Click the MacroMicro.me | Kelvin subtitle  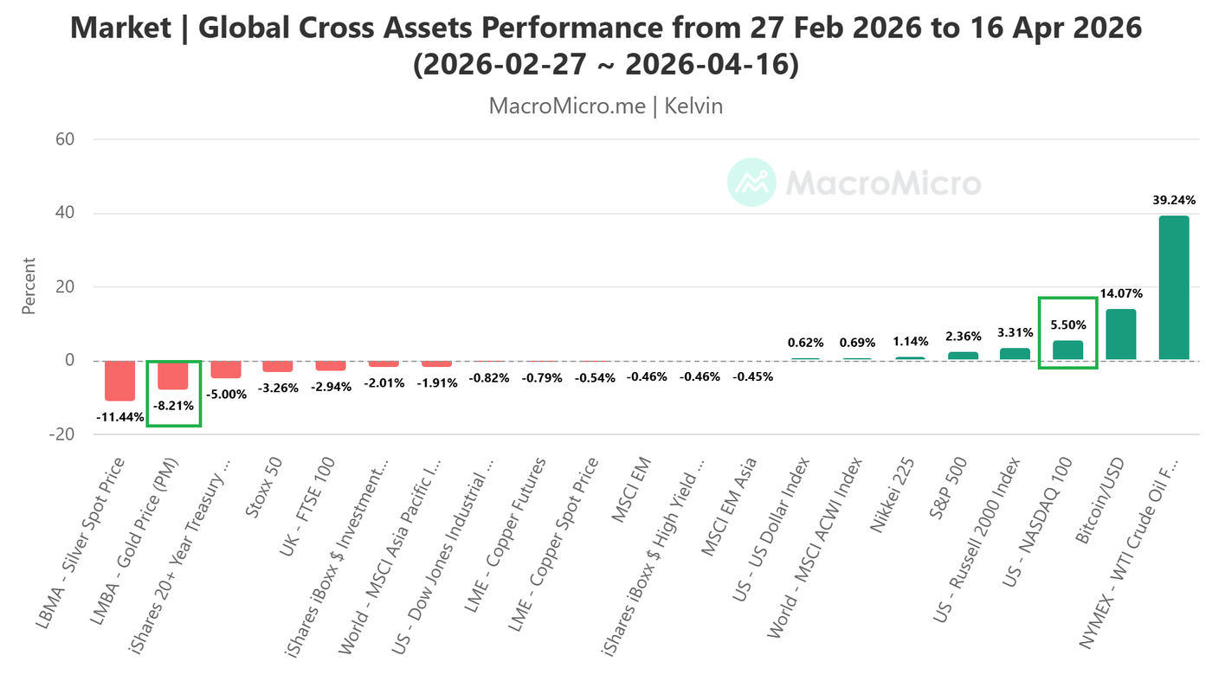coord(605,106)
